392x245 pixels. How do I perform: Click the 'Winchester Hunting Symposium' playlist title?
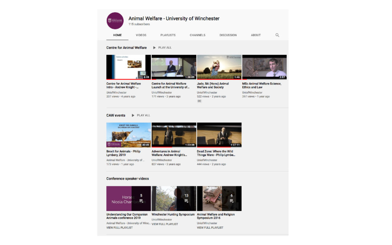(173, 215)
